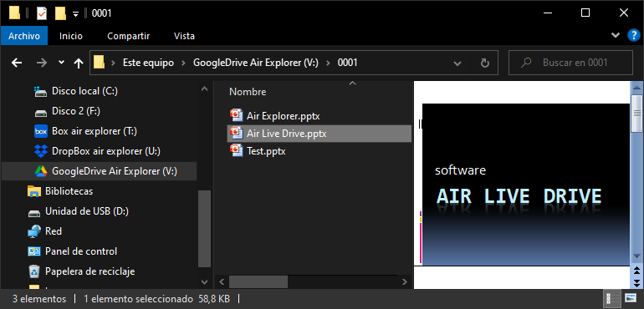Expand the ribbon with the chevron
The image size is (644, 309).
(x=616, y=35)
